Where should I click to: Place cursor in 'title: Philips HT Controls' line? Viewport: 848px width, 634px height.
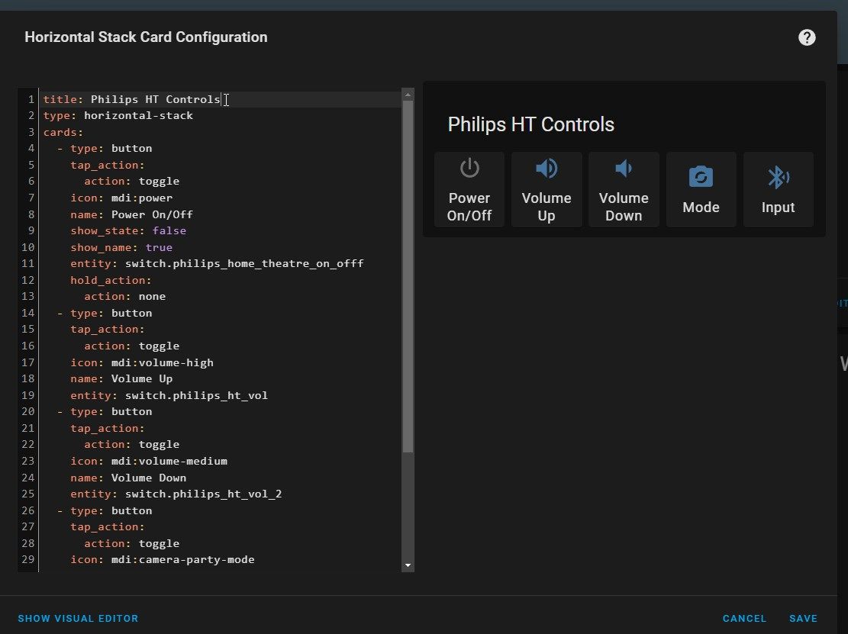coord(132,99)
